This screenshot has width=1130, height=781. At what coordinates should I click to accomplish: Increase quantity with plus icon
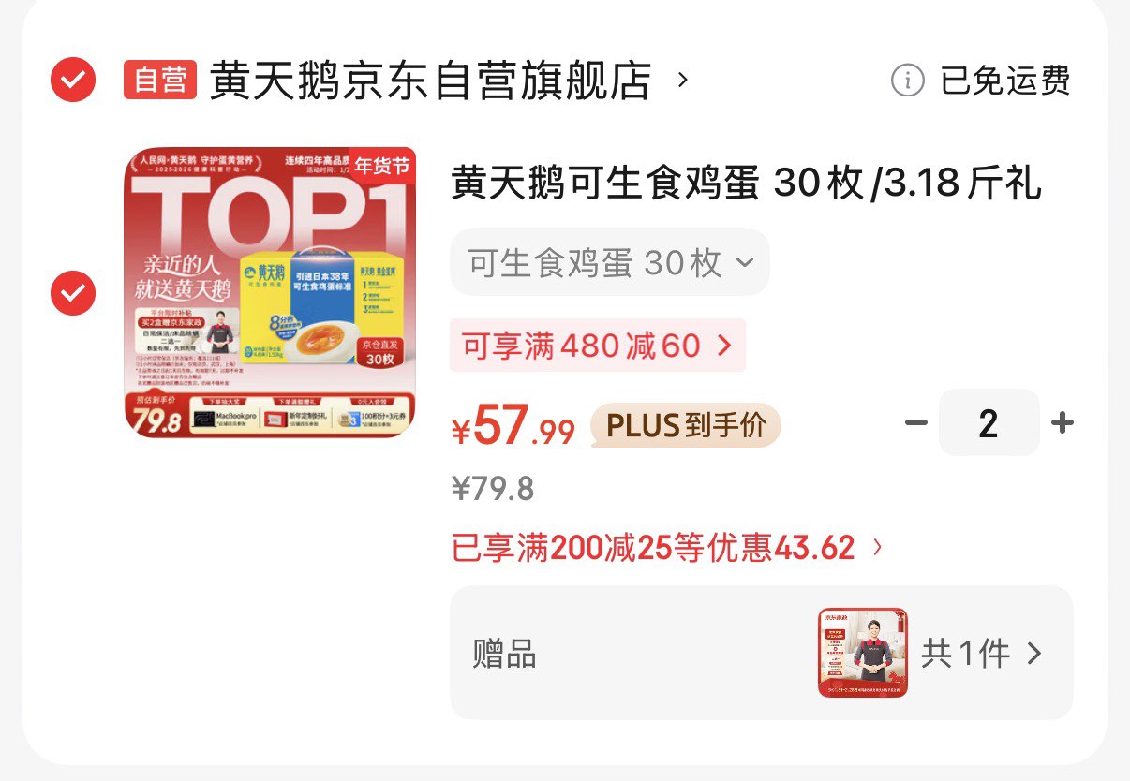pos(1062,423)
